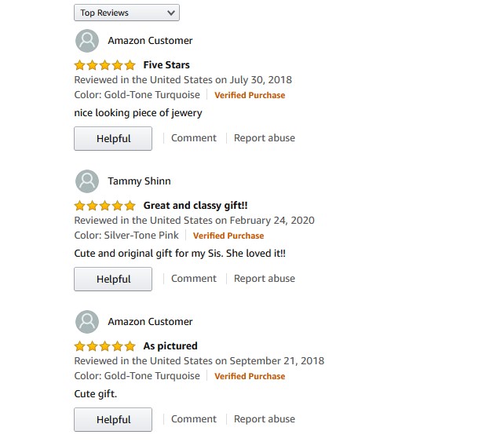Screen dimensions: 497x442
Task: Comment on the July 30, 2018 review
Action: pos(193,138)
